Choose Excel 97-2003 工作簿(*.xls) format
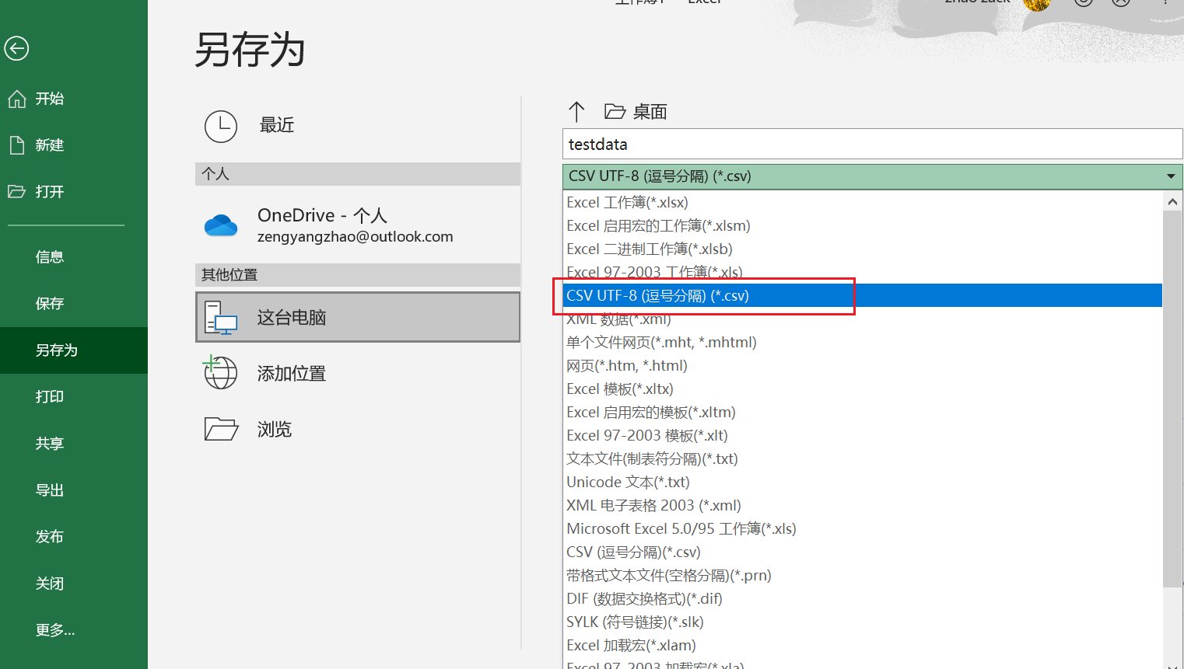Image resolution: width=1184 pixels, height=669 pixels. tap(862, 273)
